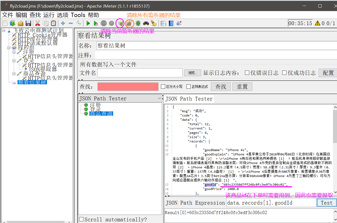Select 注册 result in results list
Image resolution: width=337 pixels, height=223 pixels.
point(95,105)
